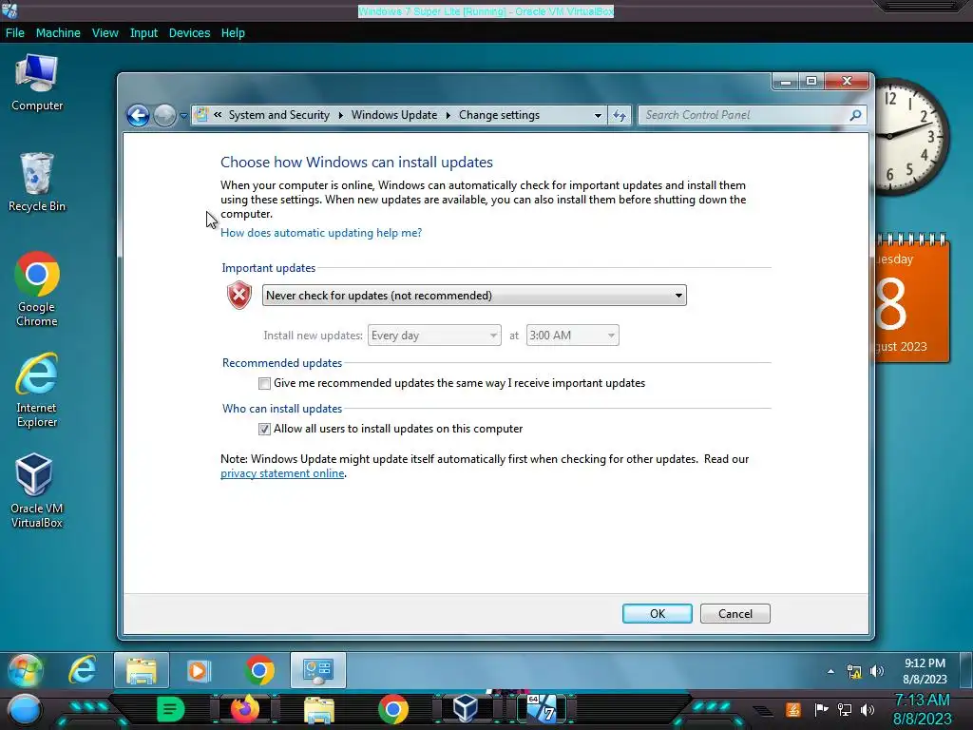This screenshot has width=973, height=730.
Task: Open the VirtualBox Machine menu
Action: (58, 33)
